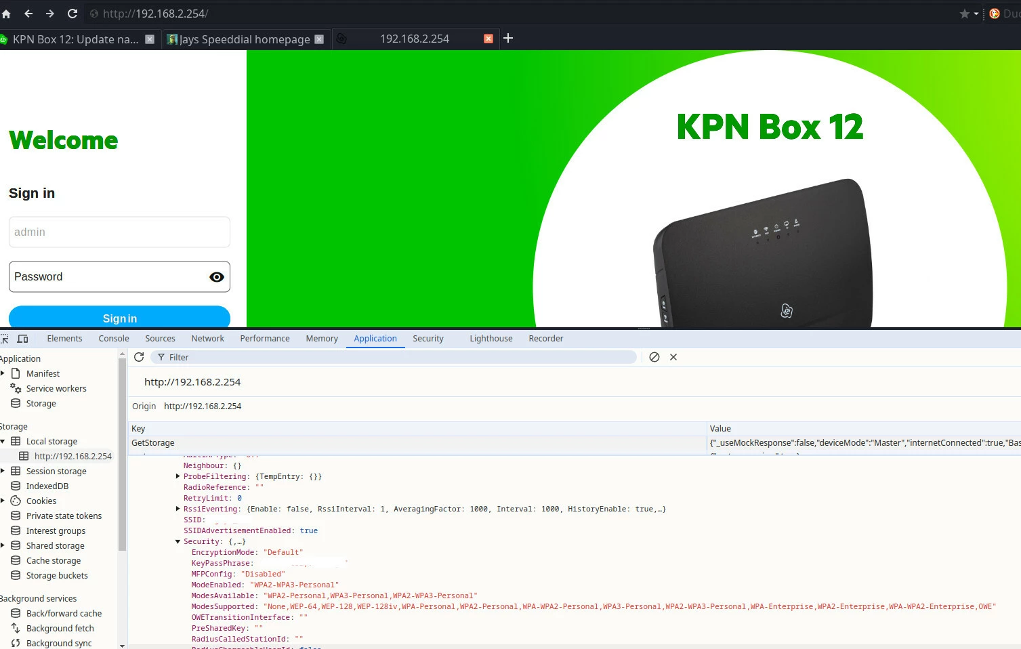1021x649 pixels.
Task: Reload the page with the browser refresh icon
Action: tap(72, 14)
